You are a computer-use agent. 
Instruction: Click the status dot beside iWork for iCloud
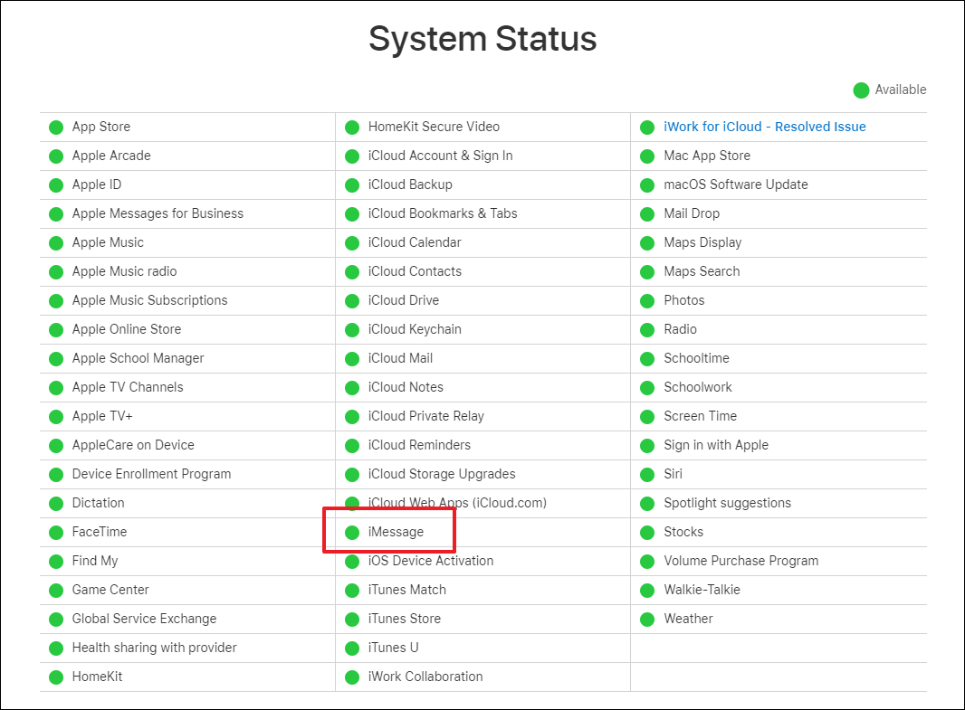[x=647, y=128]
